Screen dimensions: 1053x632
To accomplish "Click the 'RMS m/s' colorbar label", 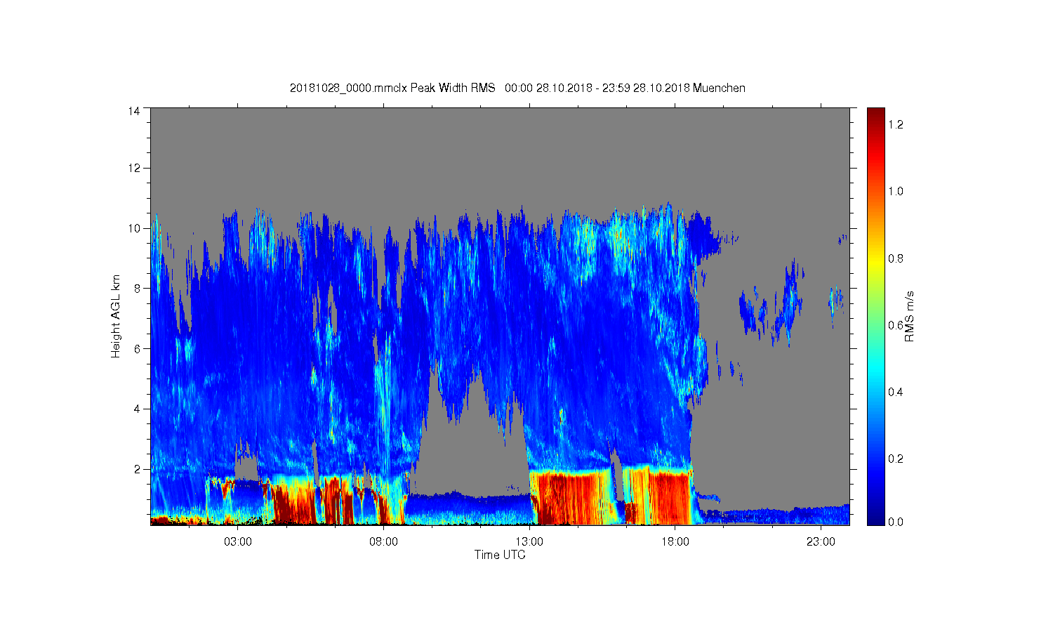I will tap(909, 316).
